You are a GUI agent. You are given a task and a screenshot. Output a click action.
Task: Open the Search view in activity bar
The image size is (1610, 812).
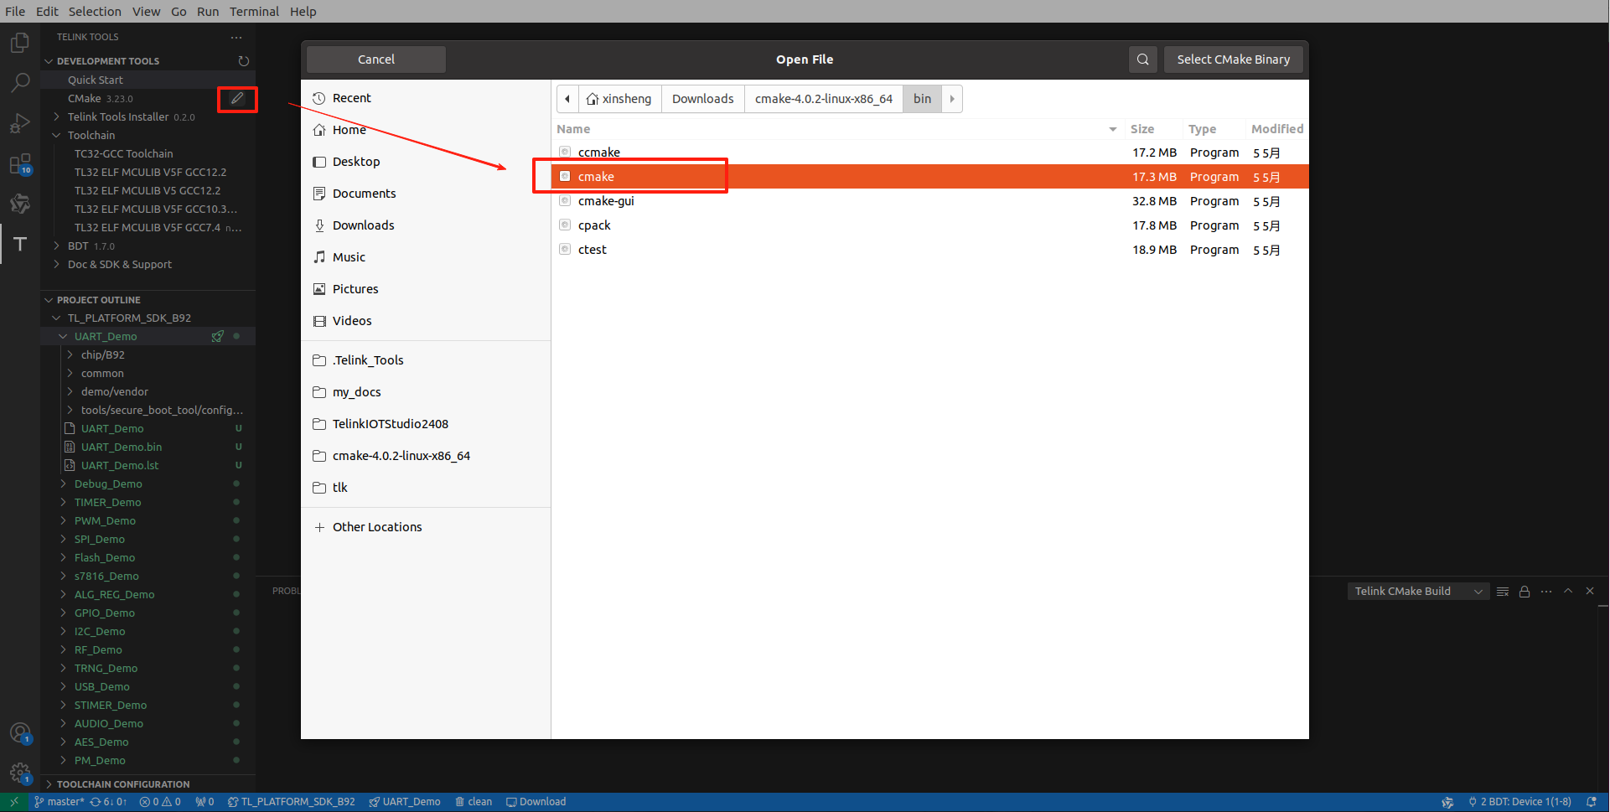[x=20, y=82]
